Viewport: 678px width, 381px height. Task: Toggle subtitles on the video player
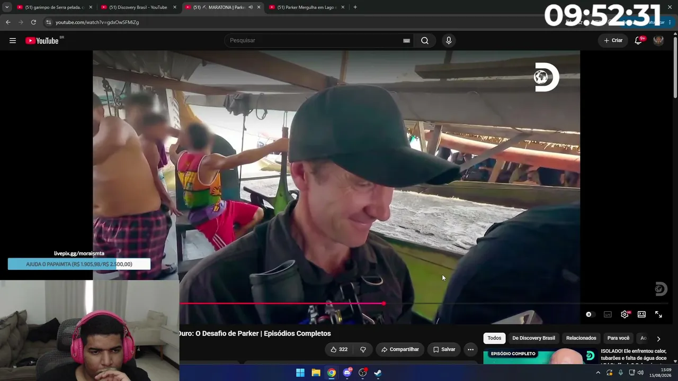608,314
